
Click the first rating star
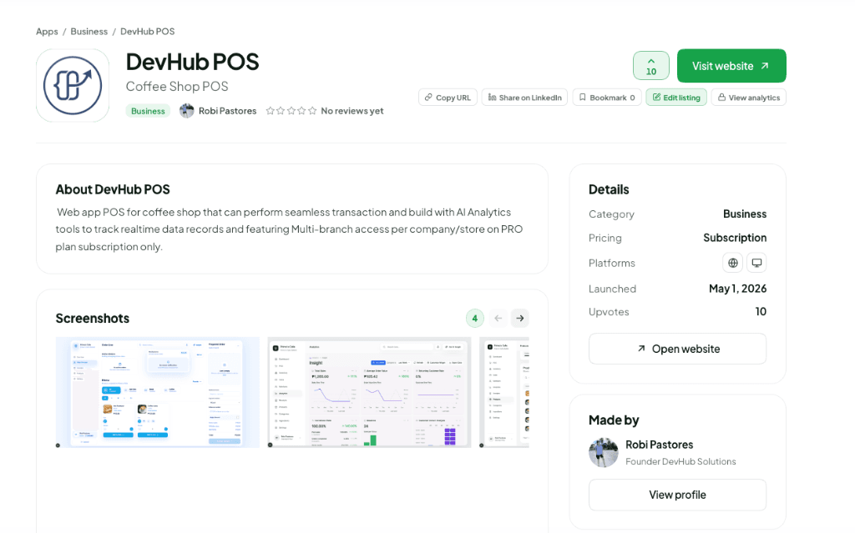pos(270,111)
